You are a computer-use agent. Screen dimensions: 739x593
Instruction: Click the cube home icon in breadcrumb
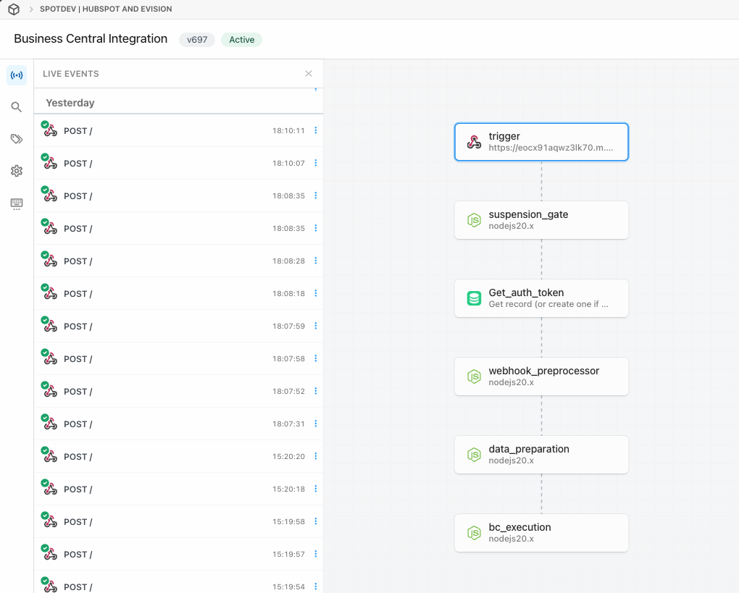[x=13, y=9]
